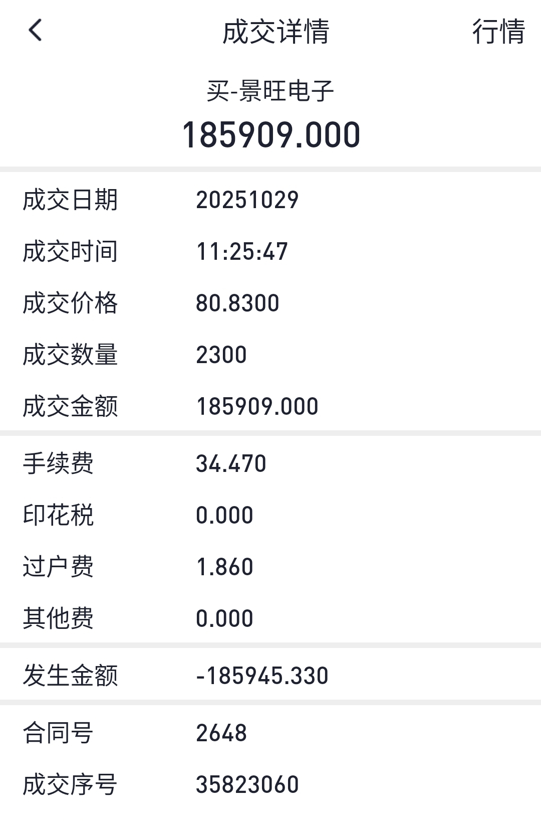This screenshot has width=541, height=821.
Task: Tap the back arrow icon
Action: [x=35, y=31]
